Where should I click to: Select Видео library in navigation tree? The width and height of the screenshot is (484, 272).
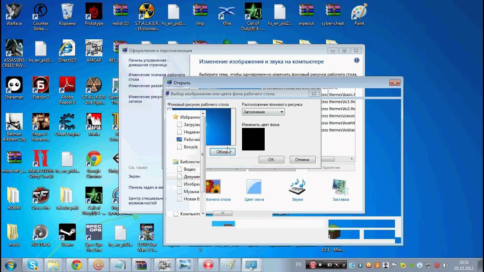coord(186,169)
